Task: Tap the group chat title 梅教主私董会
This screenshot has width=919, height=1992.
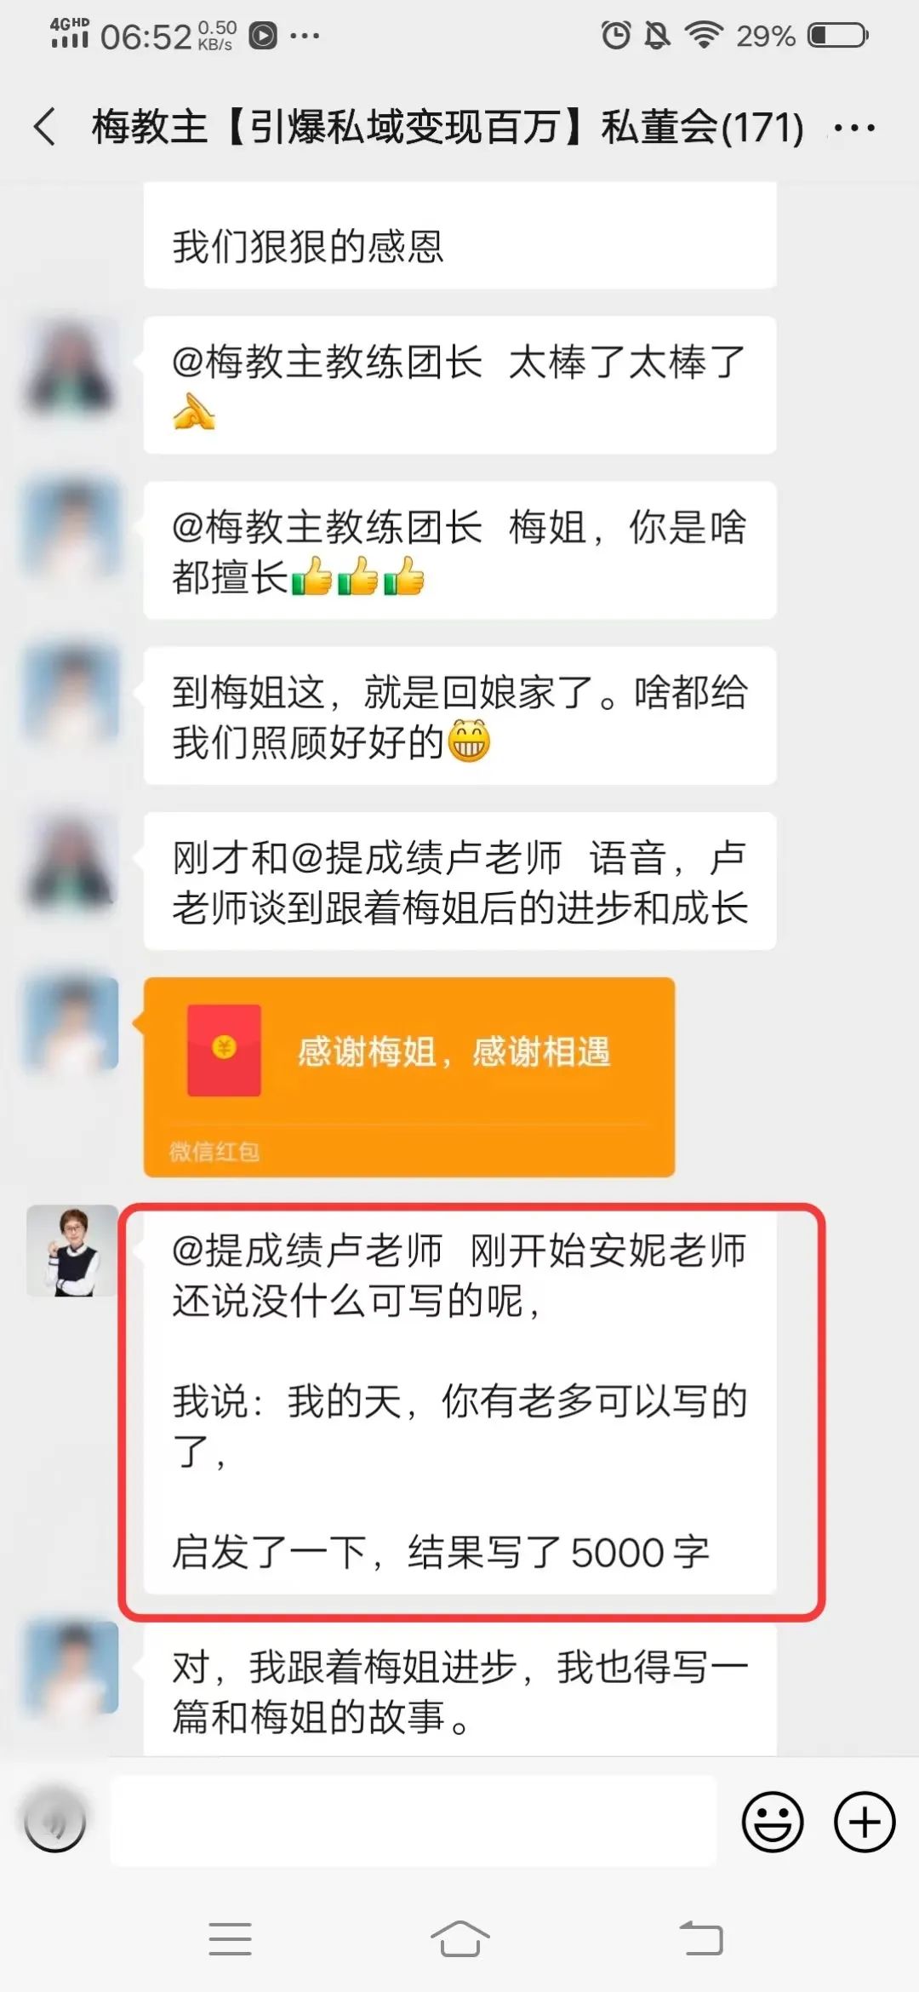Action: 448,128
